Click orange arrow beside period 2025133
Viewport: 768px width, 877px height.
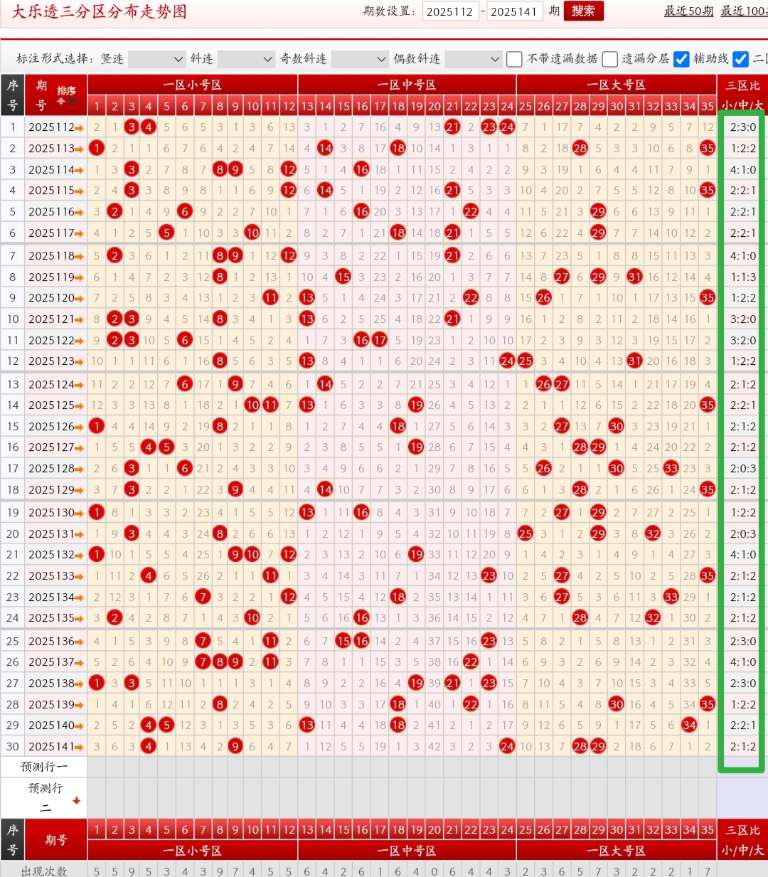tap(79, 576)
